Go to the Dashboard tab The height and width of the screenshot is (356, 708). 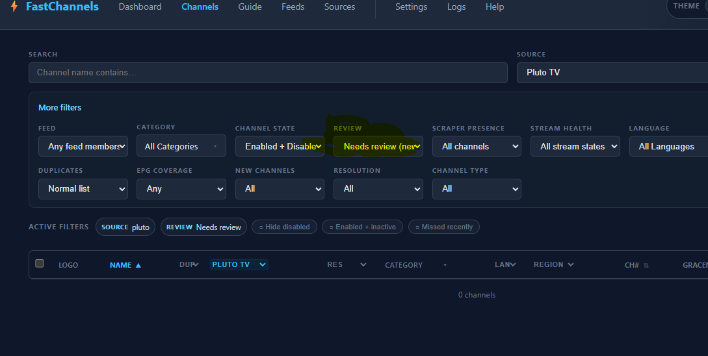pyautogui.click(x=140, y=6)
